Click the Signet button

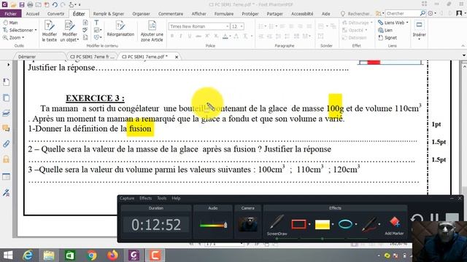[x=387, y=38]
